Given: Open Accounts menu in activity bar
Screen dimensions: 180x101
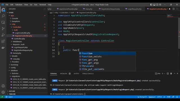Looking at the screenshot, I should pyautogui.click(x=3, y=86).
